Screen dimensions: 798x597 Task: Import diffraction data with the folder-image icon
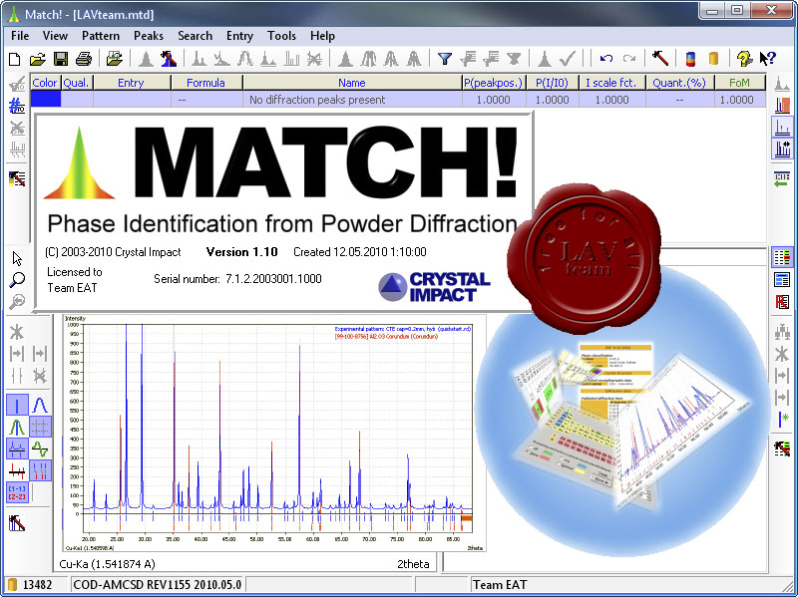(x=115, y=59)
